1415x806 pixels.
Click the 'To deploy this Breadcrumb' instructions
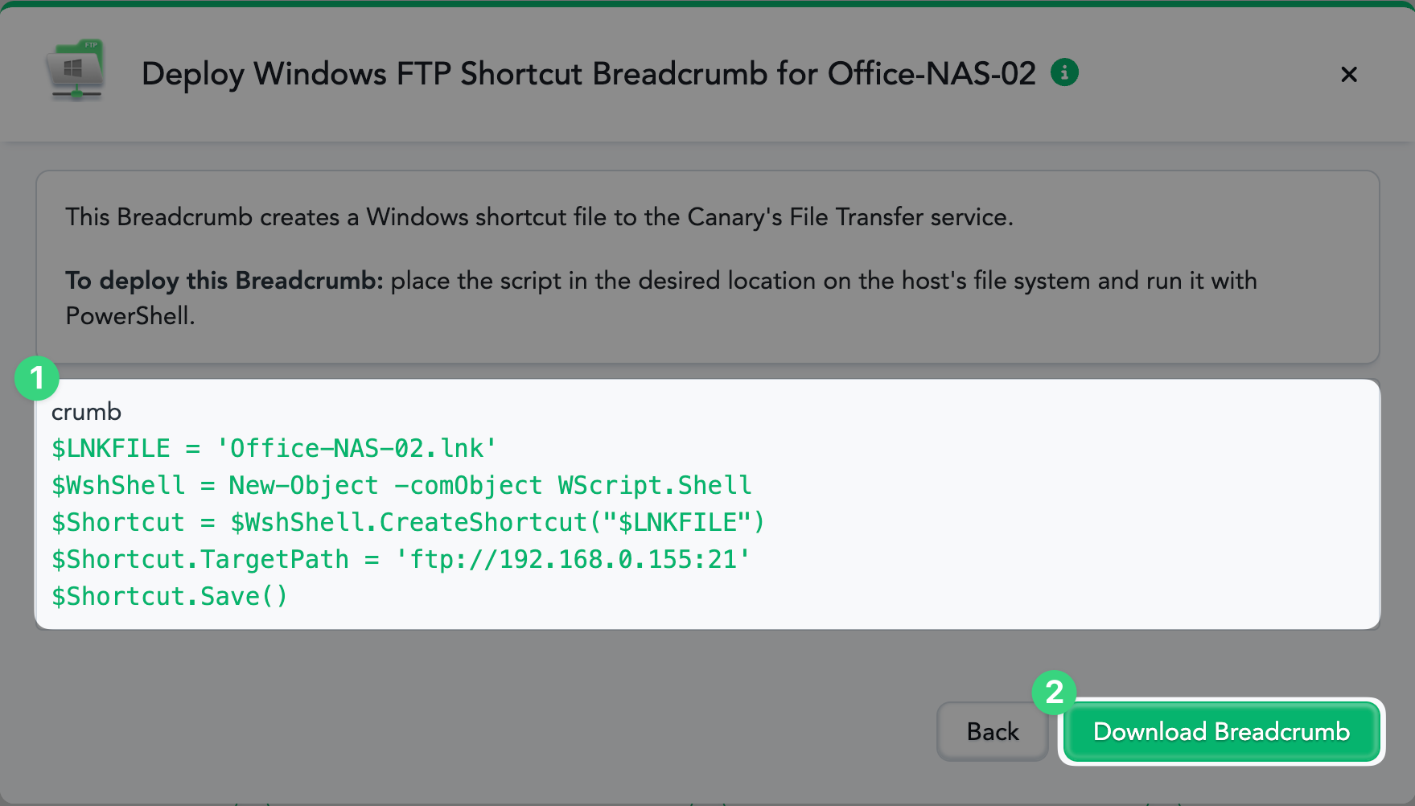coord(660,298)
